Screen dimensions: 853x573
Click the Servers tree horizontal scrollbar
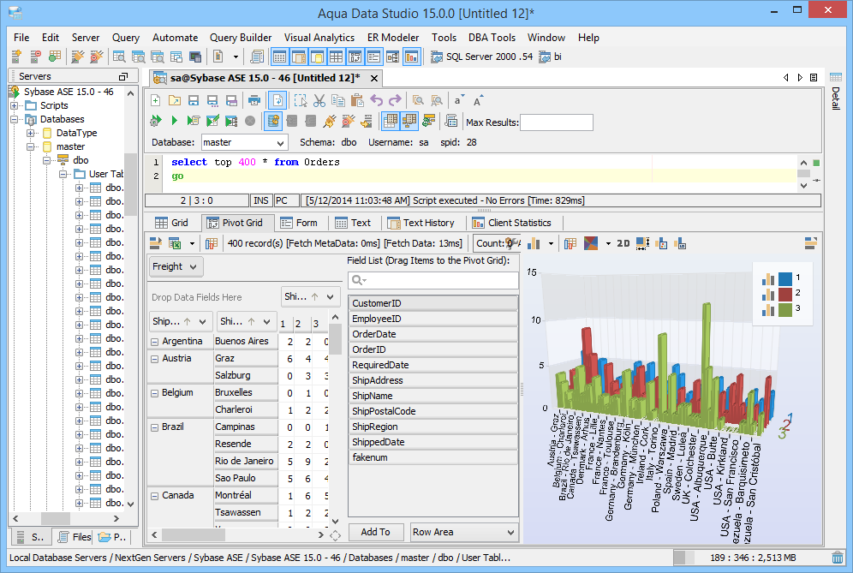[66, 518]
